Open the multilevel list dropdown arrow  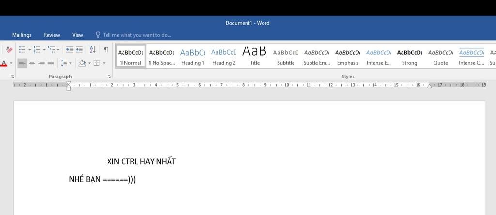coord(58,50)
